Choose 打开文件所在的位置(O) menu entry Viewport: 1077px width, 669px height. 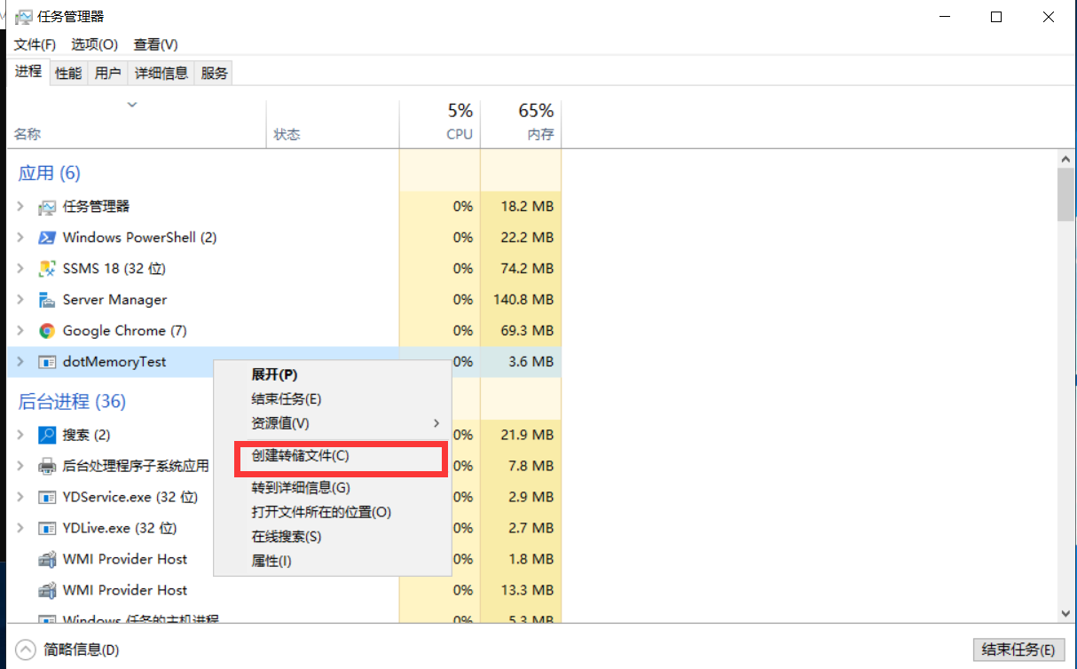(x=333, y=512)
